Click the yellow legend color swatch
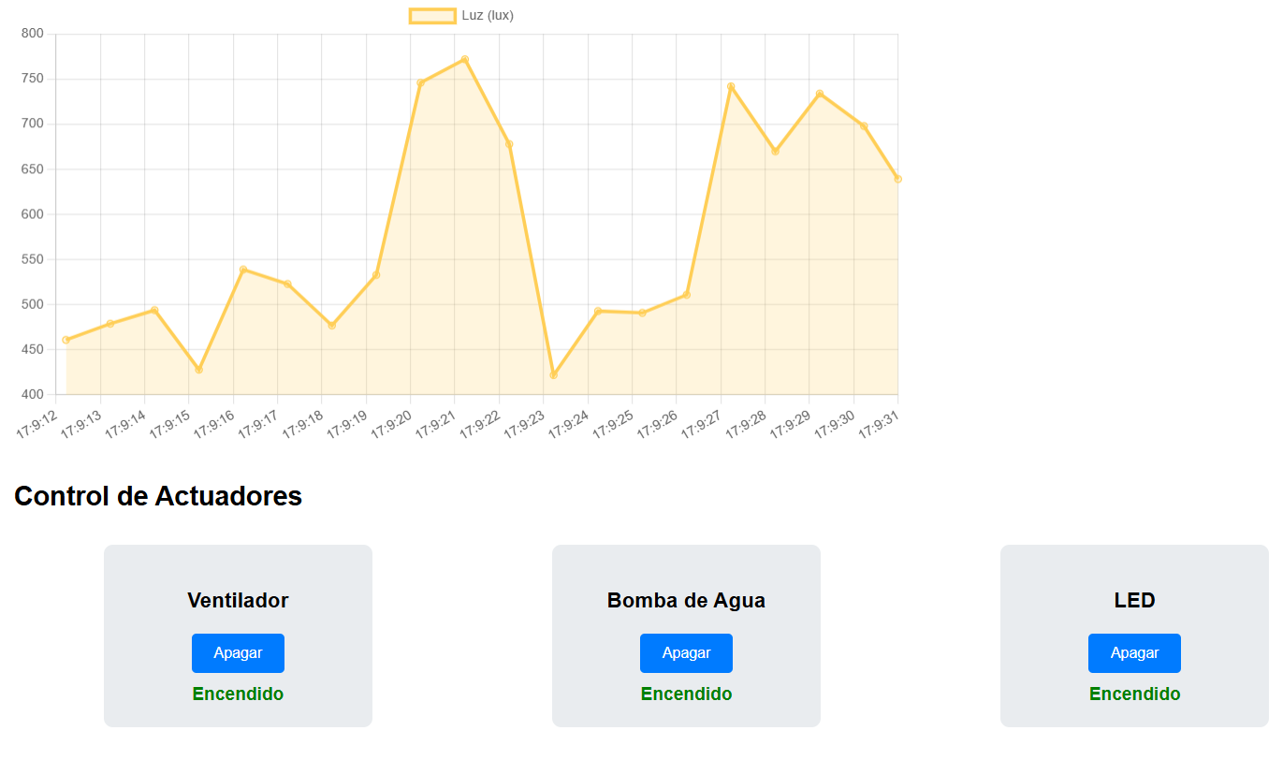The height and width of the screenshot is (760, 1283). (x=432, y=15)
